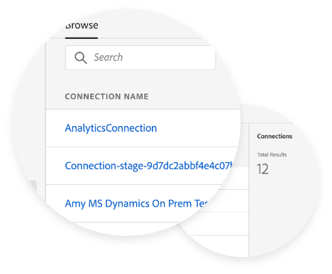Click the magnifying glass search icon
Screen dimensions: 332x274
coord(81,58)
